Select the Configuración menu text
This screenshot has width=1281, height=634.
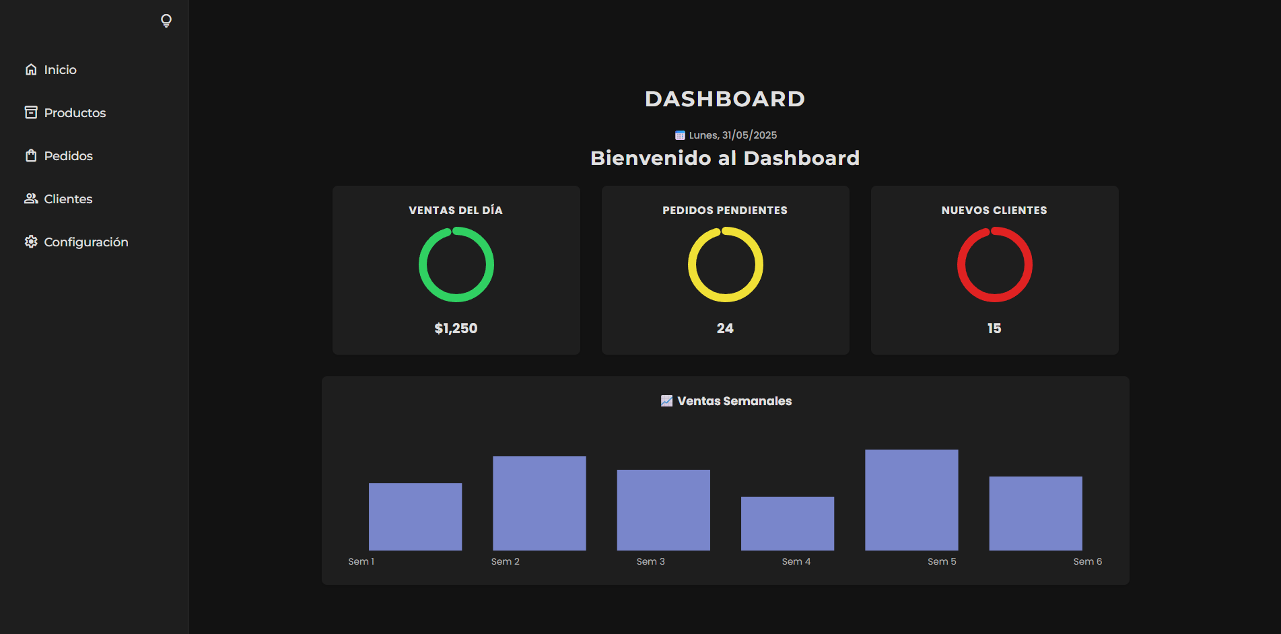[x=85, y=242]
